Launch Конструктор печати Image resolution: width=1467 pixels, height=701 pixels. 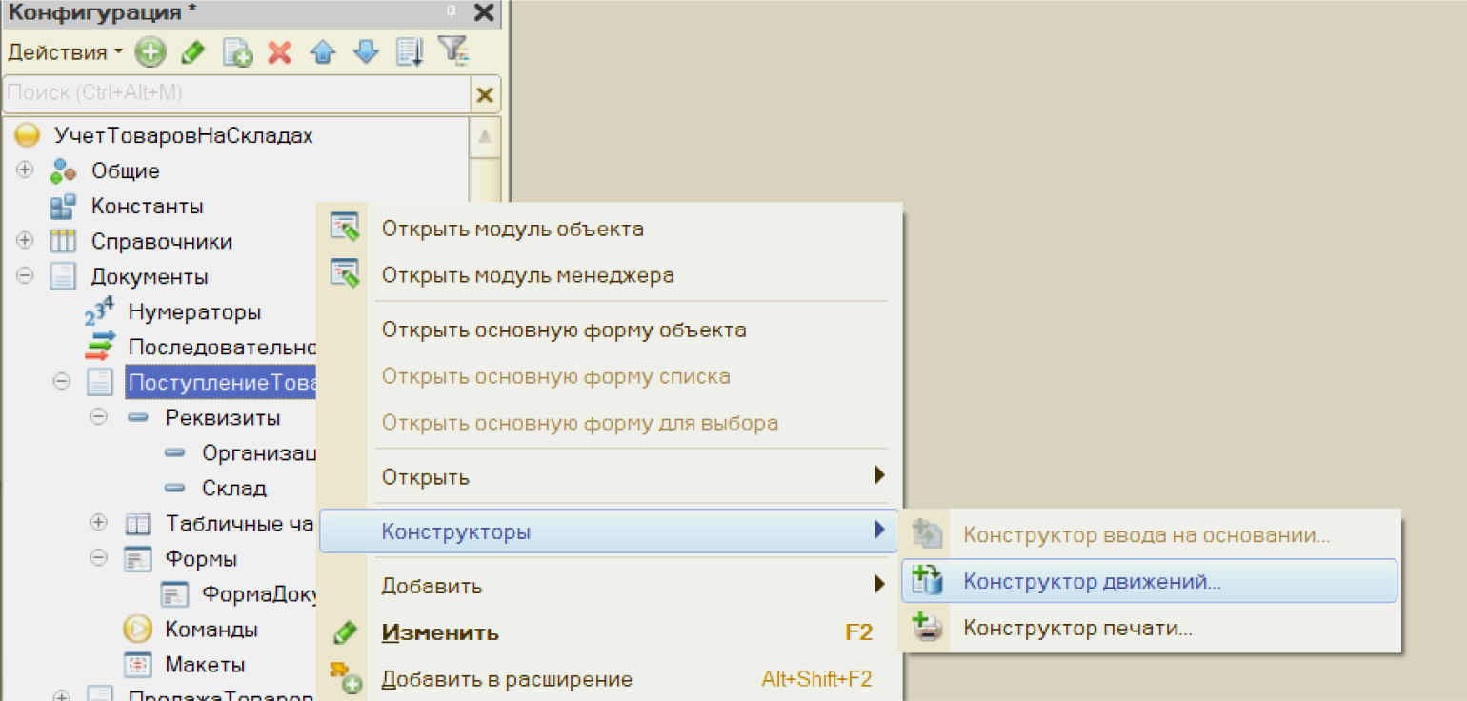click(x=1150, y=628)
